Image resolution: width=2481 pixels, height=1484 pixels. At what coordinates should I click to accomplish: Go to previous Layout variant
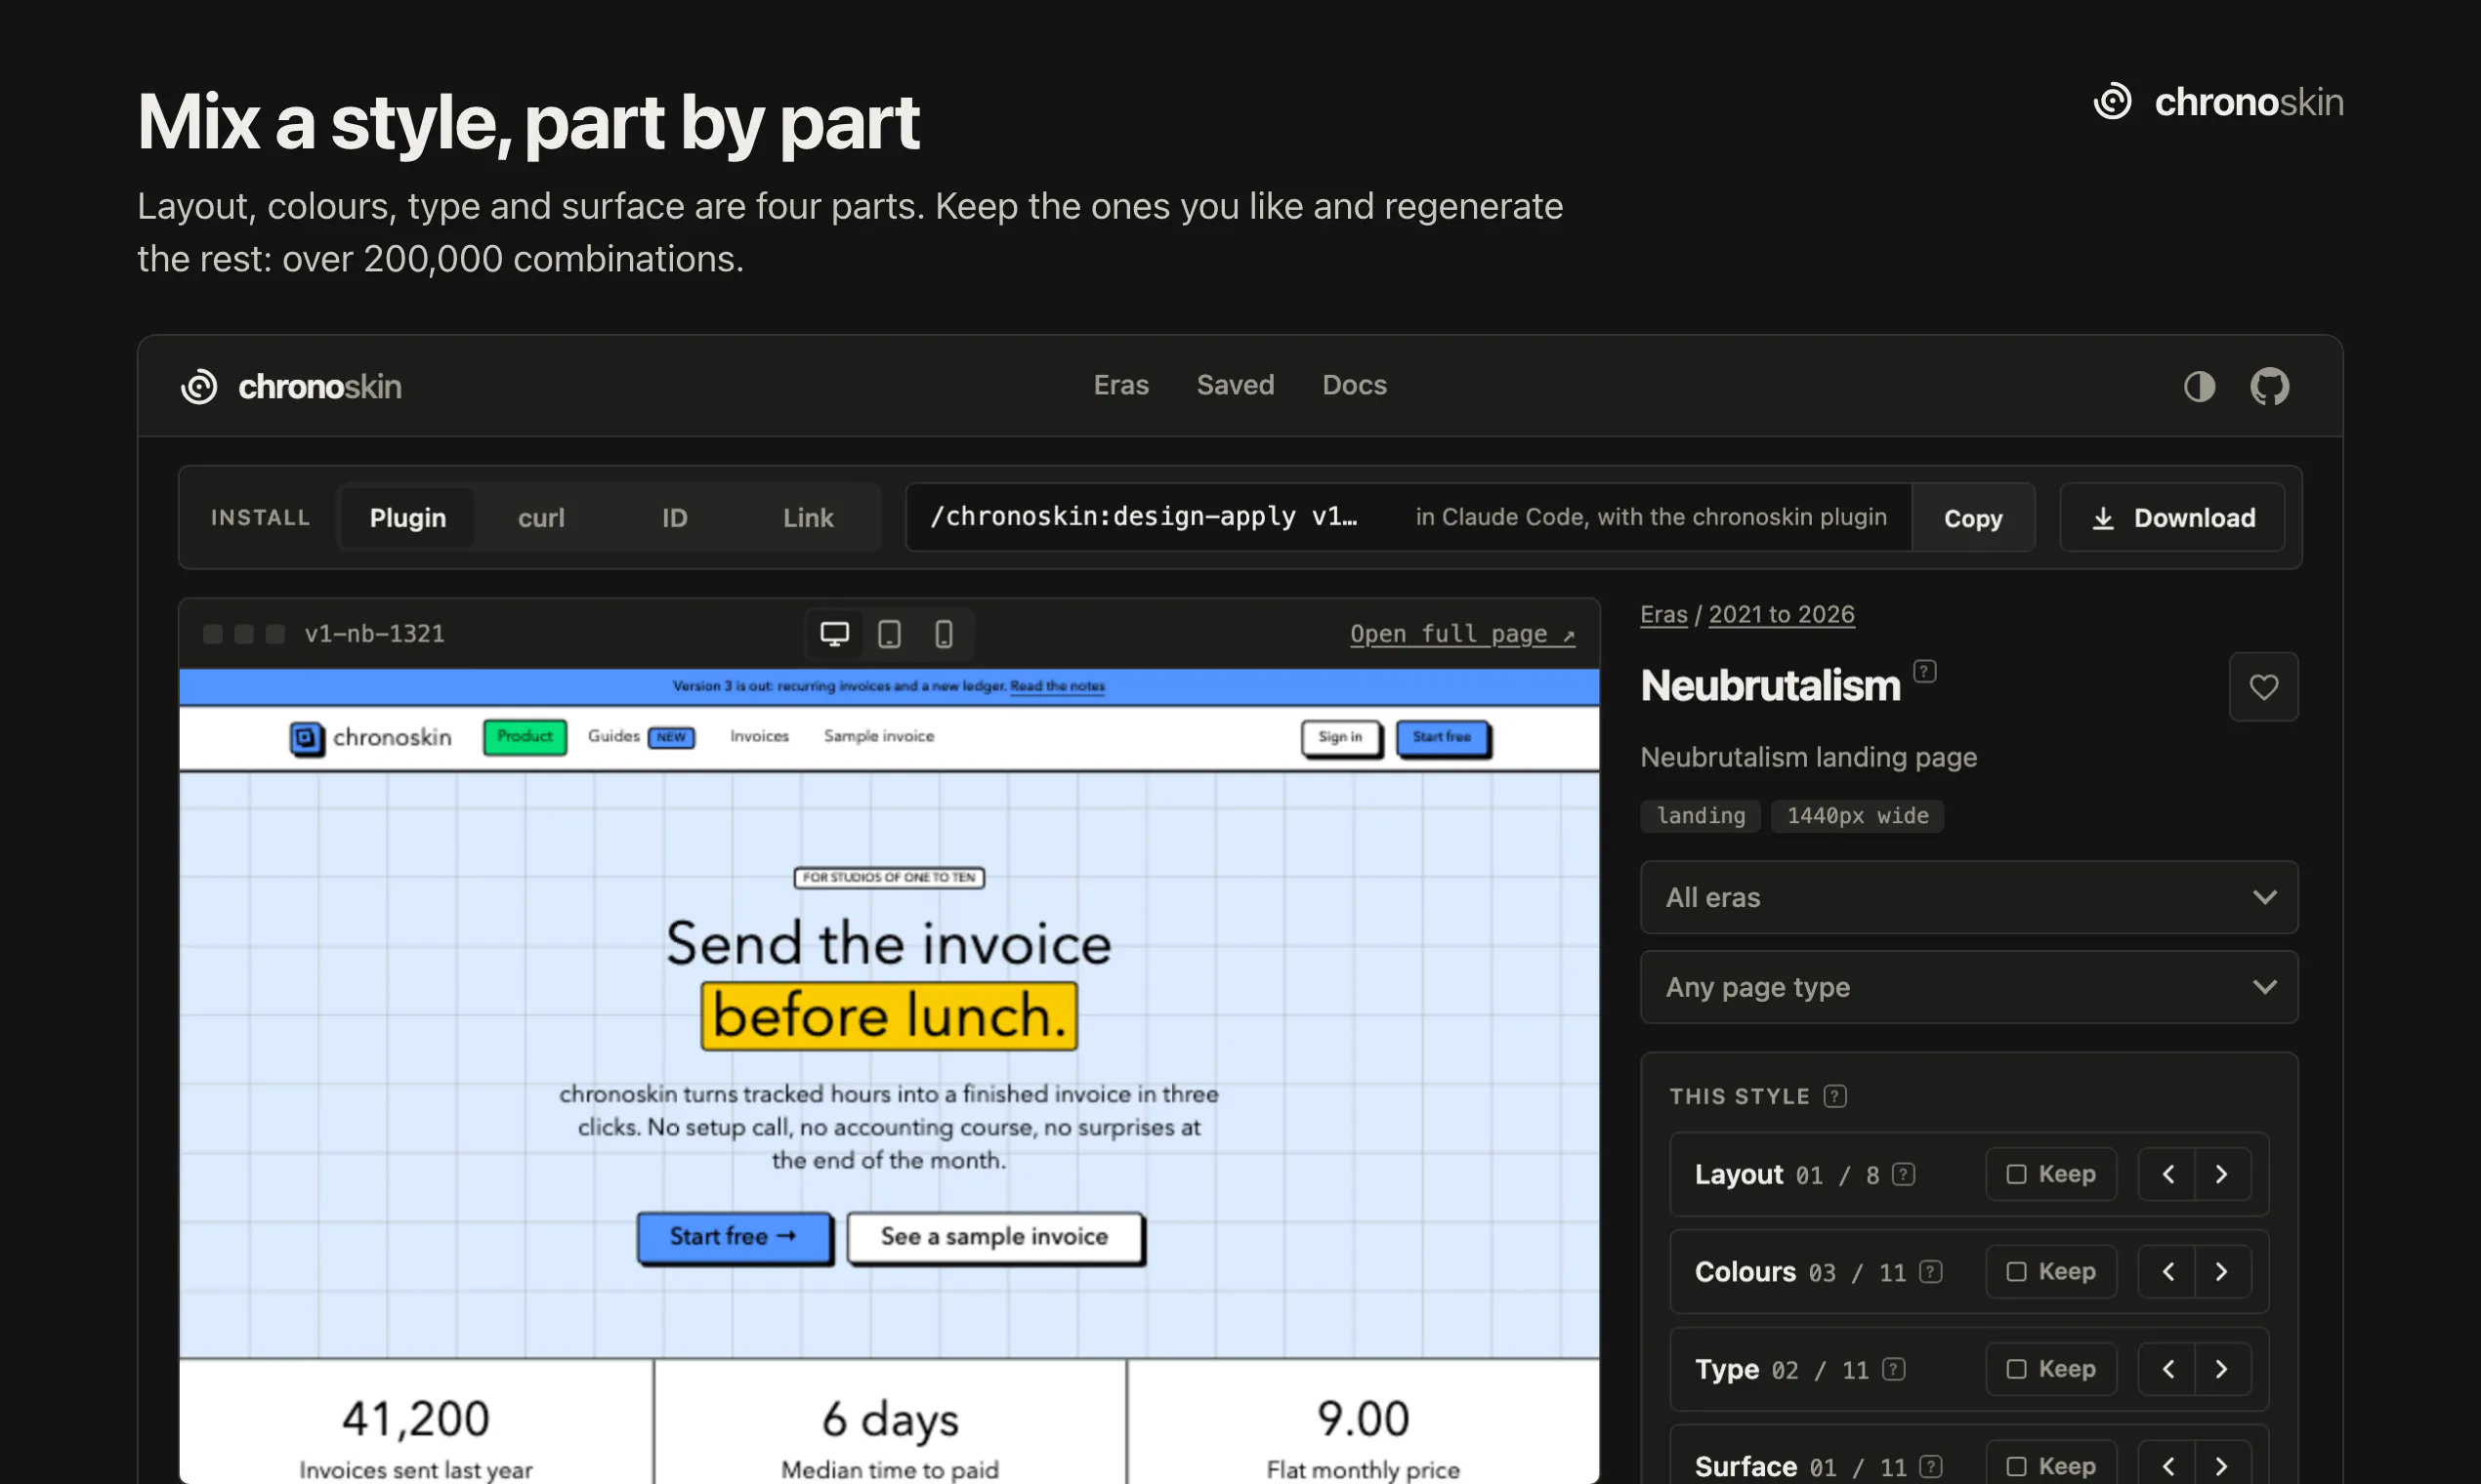pos(2166,1174)
